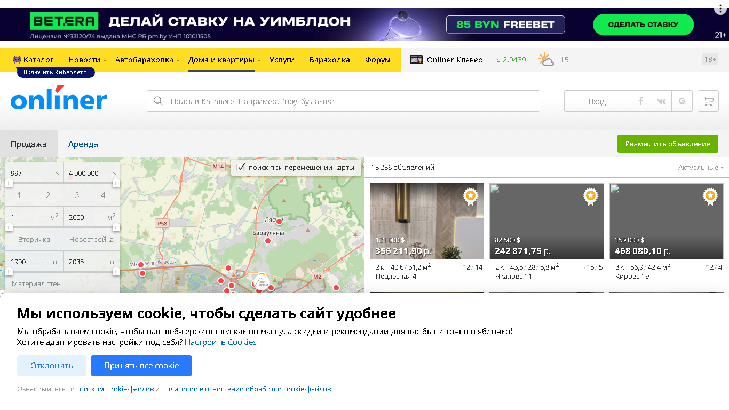Open the Кирова 19 listing thumbnail
Screen dimensions: 729x410
click(667, 222)
